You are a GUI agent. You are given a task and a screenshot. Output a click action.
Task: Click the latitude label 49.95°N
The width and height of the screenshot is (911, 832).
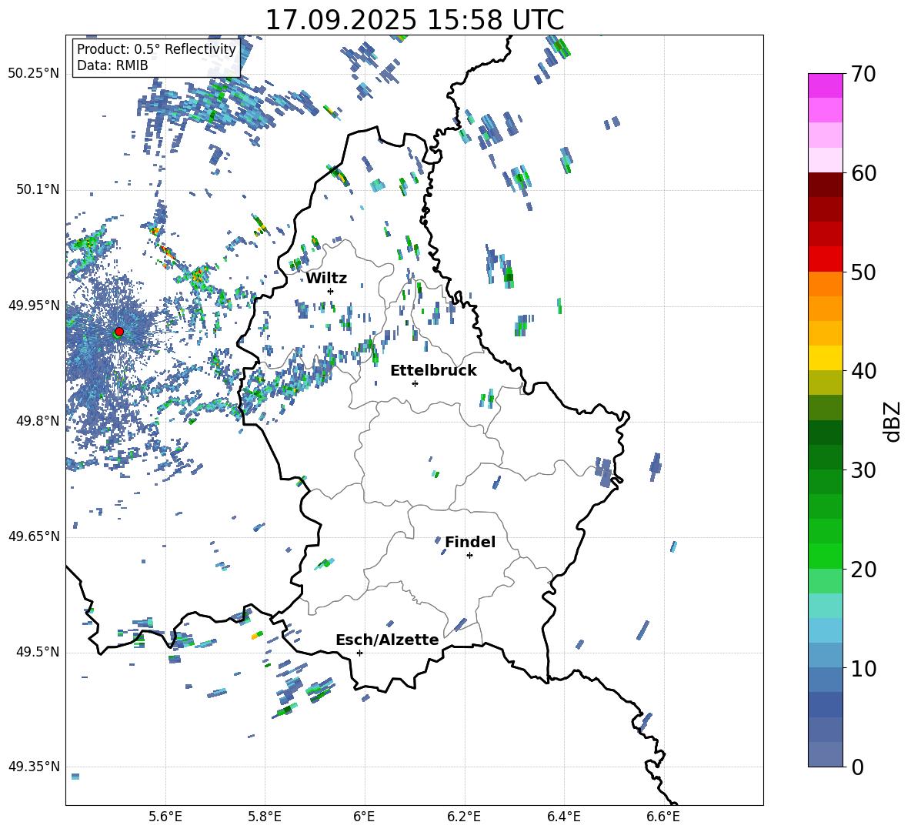pyautogui.click(x=33, y=306)
